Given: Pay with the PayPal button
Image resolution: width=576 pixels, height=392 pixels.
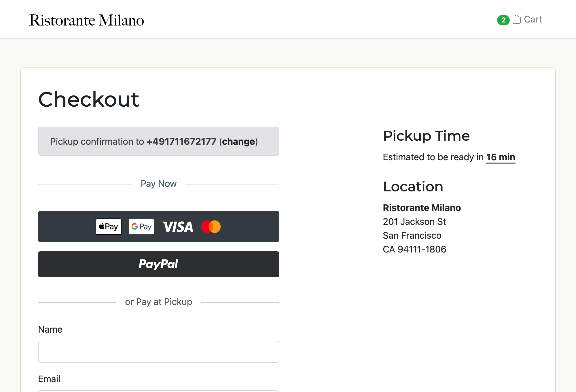Looking at the screenshot, I should [159, 264].
